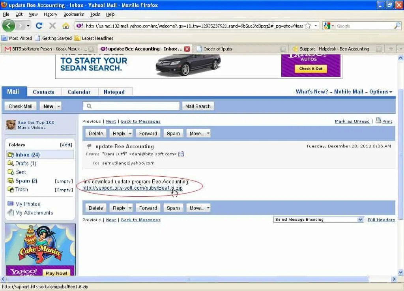This screenshot has width=404, height=291.
Task: Add sender to contacts via address card icon
Action: pyautogui.click(x=181, y=154)
